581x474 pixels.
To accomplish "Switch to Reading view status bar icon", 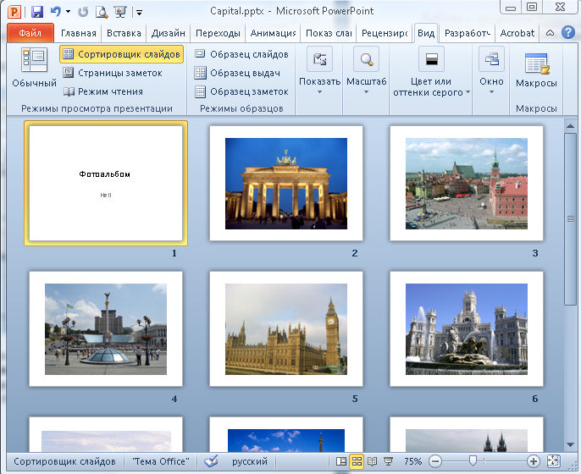I will [372, 461].
